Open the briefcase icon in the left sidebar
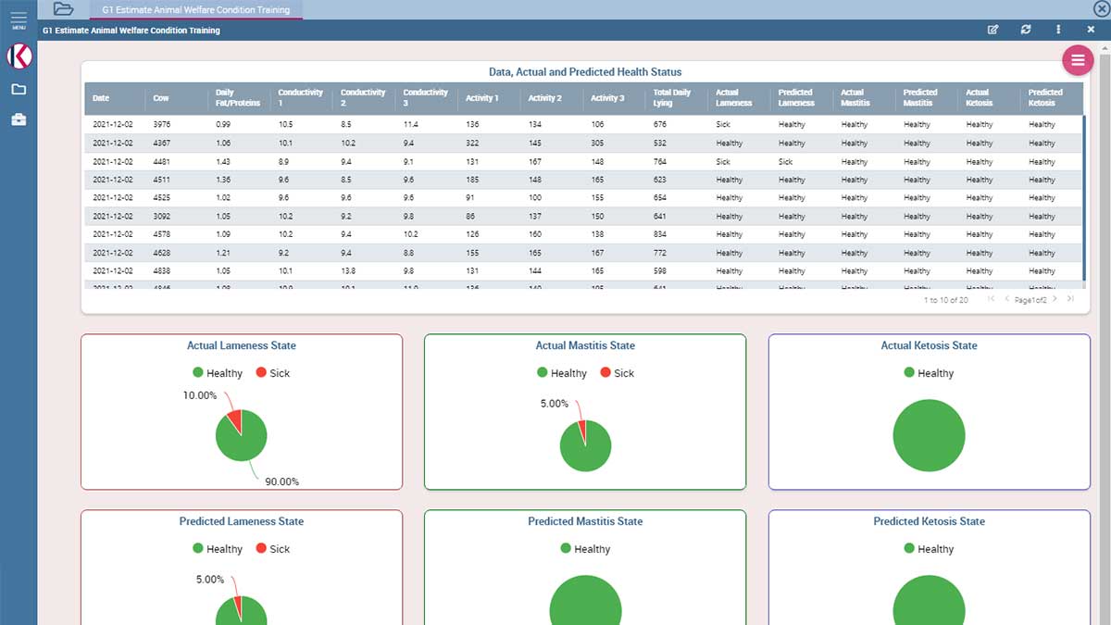The height and width of the screenshot is (625, 1111). 19,119
